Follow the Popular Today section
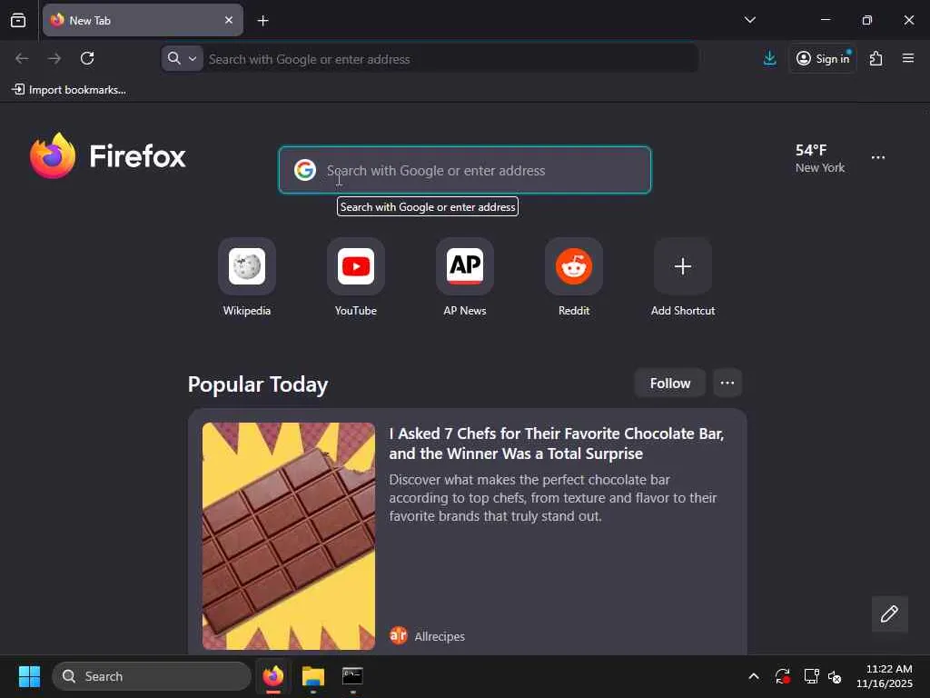The image size is (930, 698). 669,384
